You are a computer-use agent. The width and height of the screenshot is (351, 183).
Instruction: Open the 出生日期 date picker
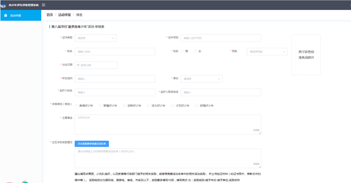tap(96, 65)
